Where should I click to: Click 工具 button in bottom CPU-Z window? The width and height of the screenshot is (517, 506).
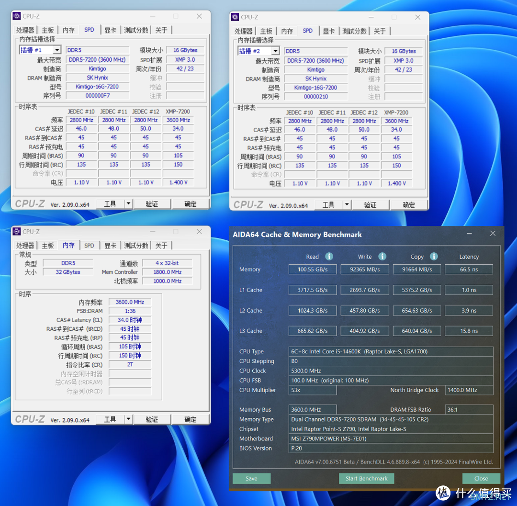pos(110,420)
